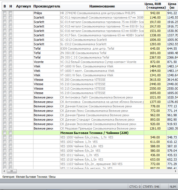Check the В box for Tefal 8309 row
Image resolution: width=178 pixels, height=190 pixels.
click(x=5, y=49)
